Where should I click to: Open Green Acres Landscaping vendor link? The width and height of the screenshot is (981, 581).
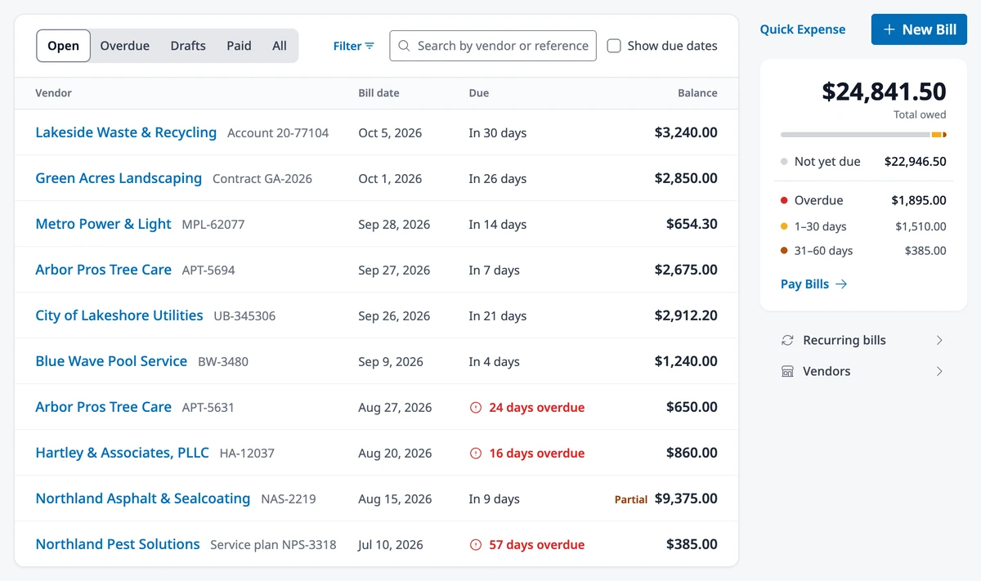[x=119, y=178]
